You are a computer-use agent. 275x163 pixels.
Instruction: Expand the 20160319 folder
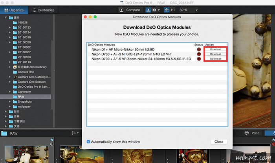point(10,37)
